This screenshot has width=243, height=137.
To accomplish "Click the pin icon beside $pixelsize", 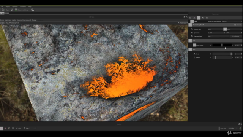I will click(x=192, y=33).
